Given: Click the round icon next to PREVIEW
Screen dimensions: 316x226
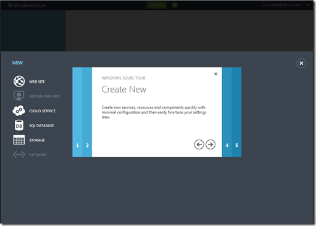Looking at the screenshot, I should [x=175, y=5].
